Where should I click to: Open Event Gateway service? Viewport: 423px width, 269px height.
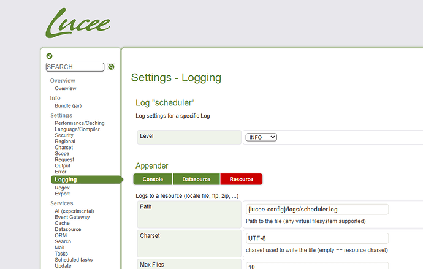pos(72,217)
